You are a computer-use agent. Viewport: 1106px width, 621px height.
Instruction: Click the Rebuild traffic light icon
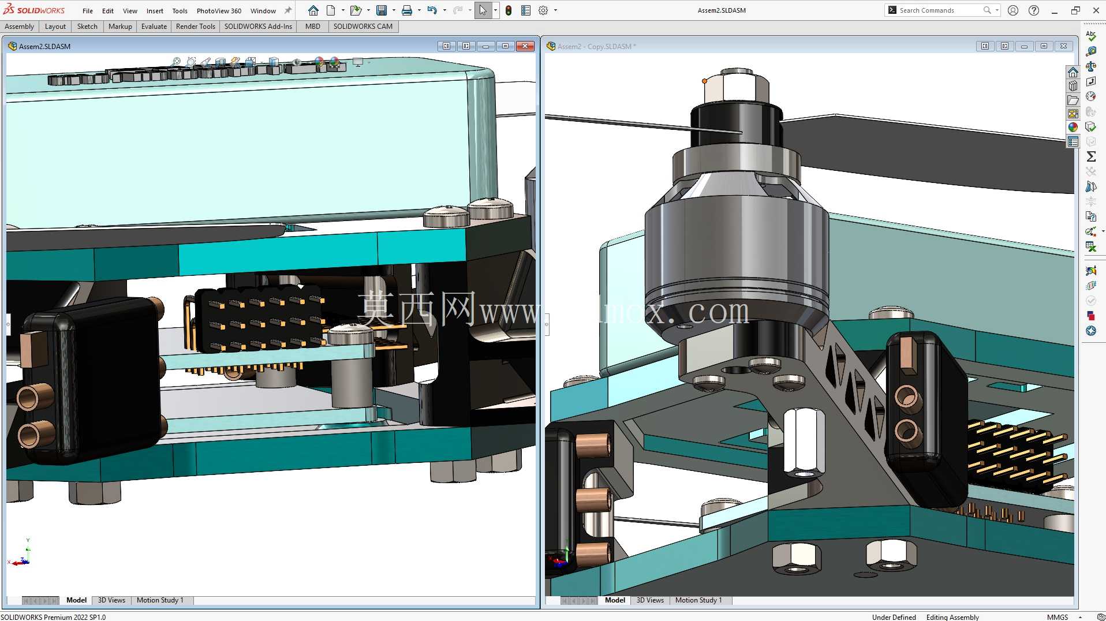pyautogui.click(x=509, y=10)
